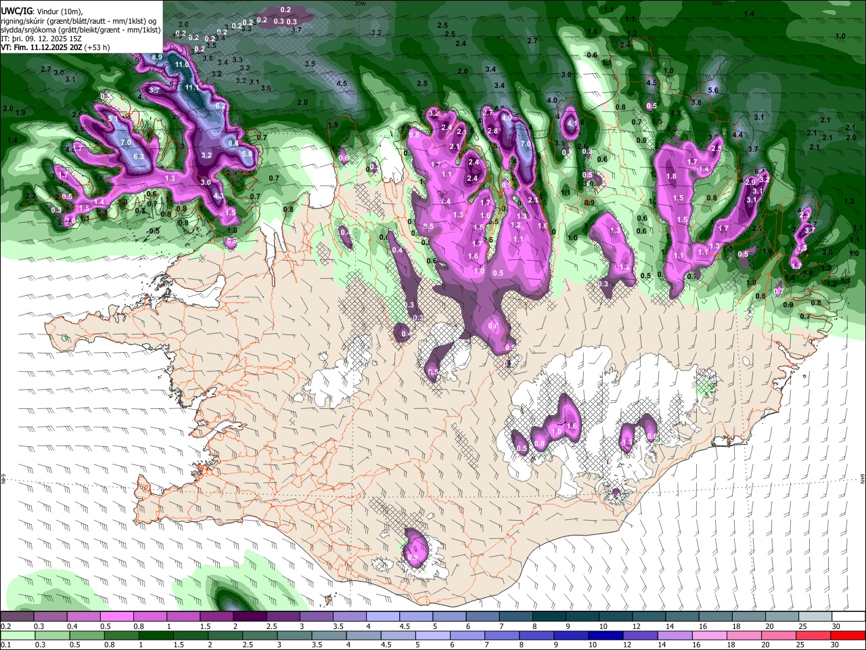Click the 8.9 precipitation value on the map

157,58
